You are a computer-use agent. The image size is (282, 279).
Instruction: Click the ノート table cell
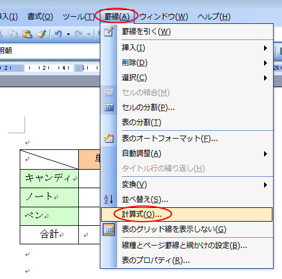tap(50, 197)
